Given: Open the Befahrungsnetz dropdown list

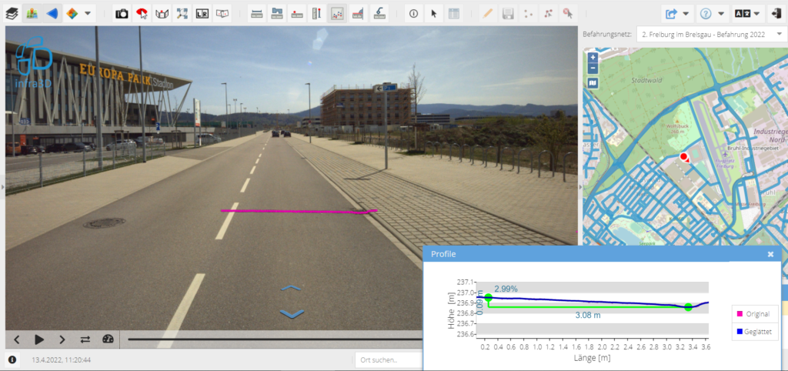Looking at the screenshot, I should (712, 35).
